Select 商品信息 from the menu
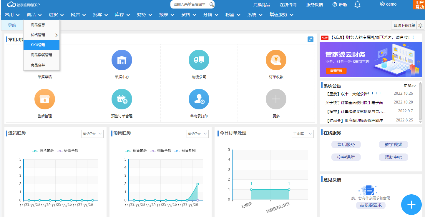Screen dimensions: 425x217 tap(41, 25)
